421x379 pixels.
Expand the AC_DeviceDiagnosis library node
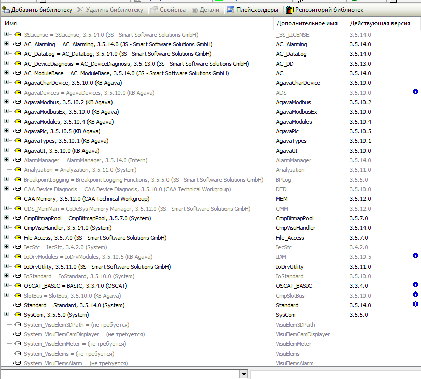pos(6,63)
